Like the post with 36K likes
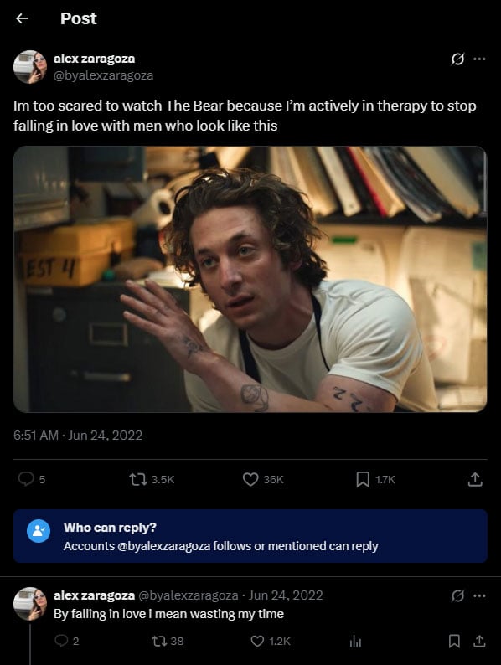 [x=250, y=480]
